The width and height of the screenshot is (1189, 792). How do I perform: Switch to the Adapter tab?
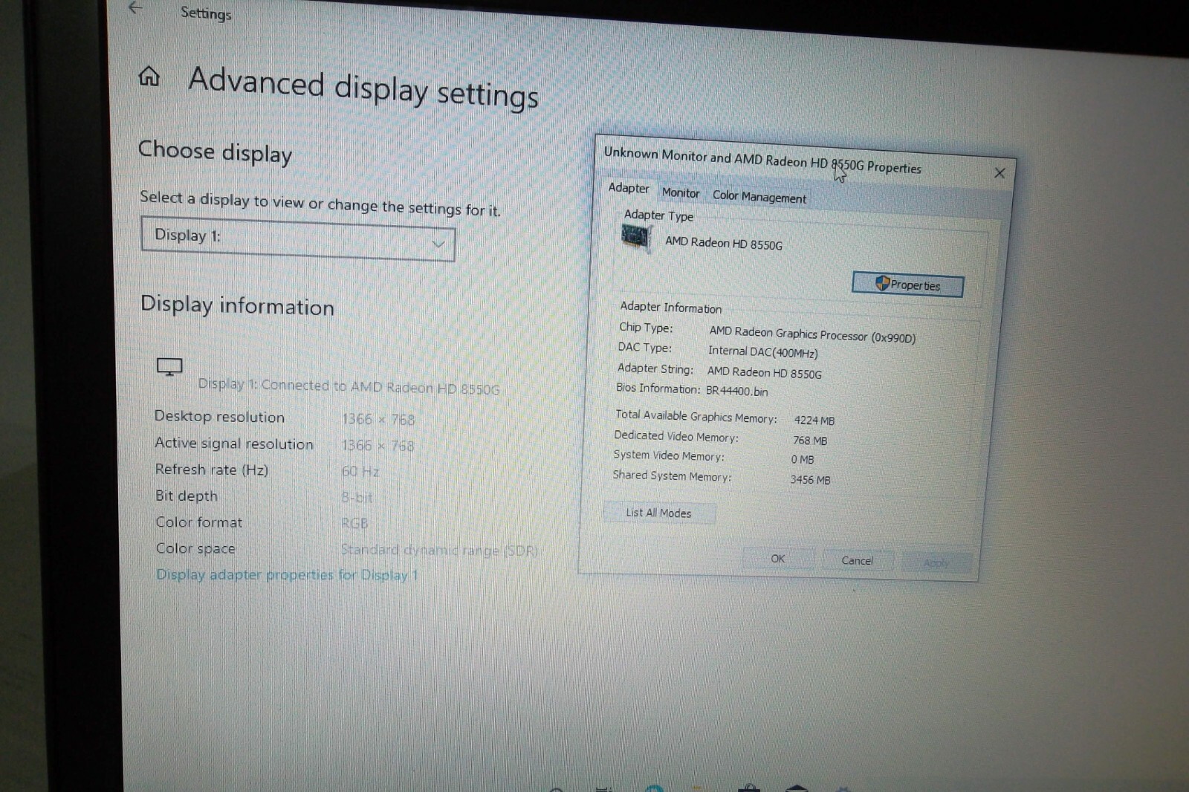[x=629, y=188]
